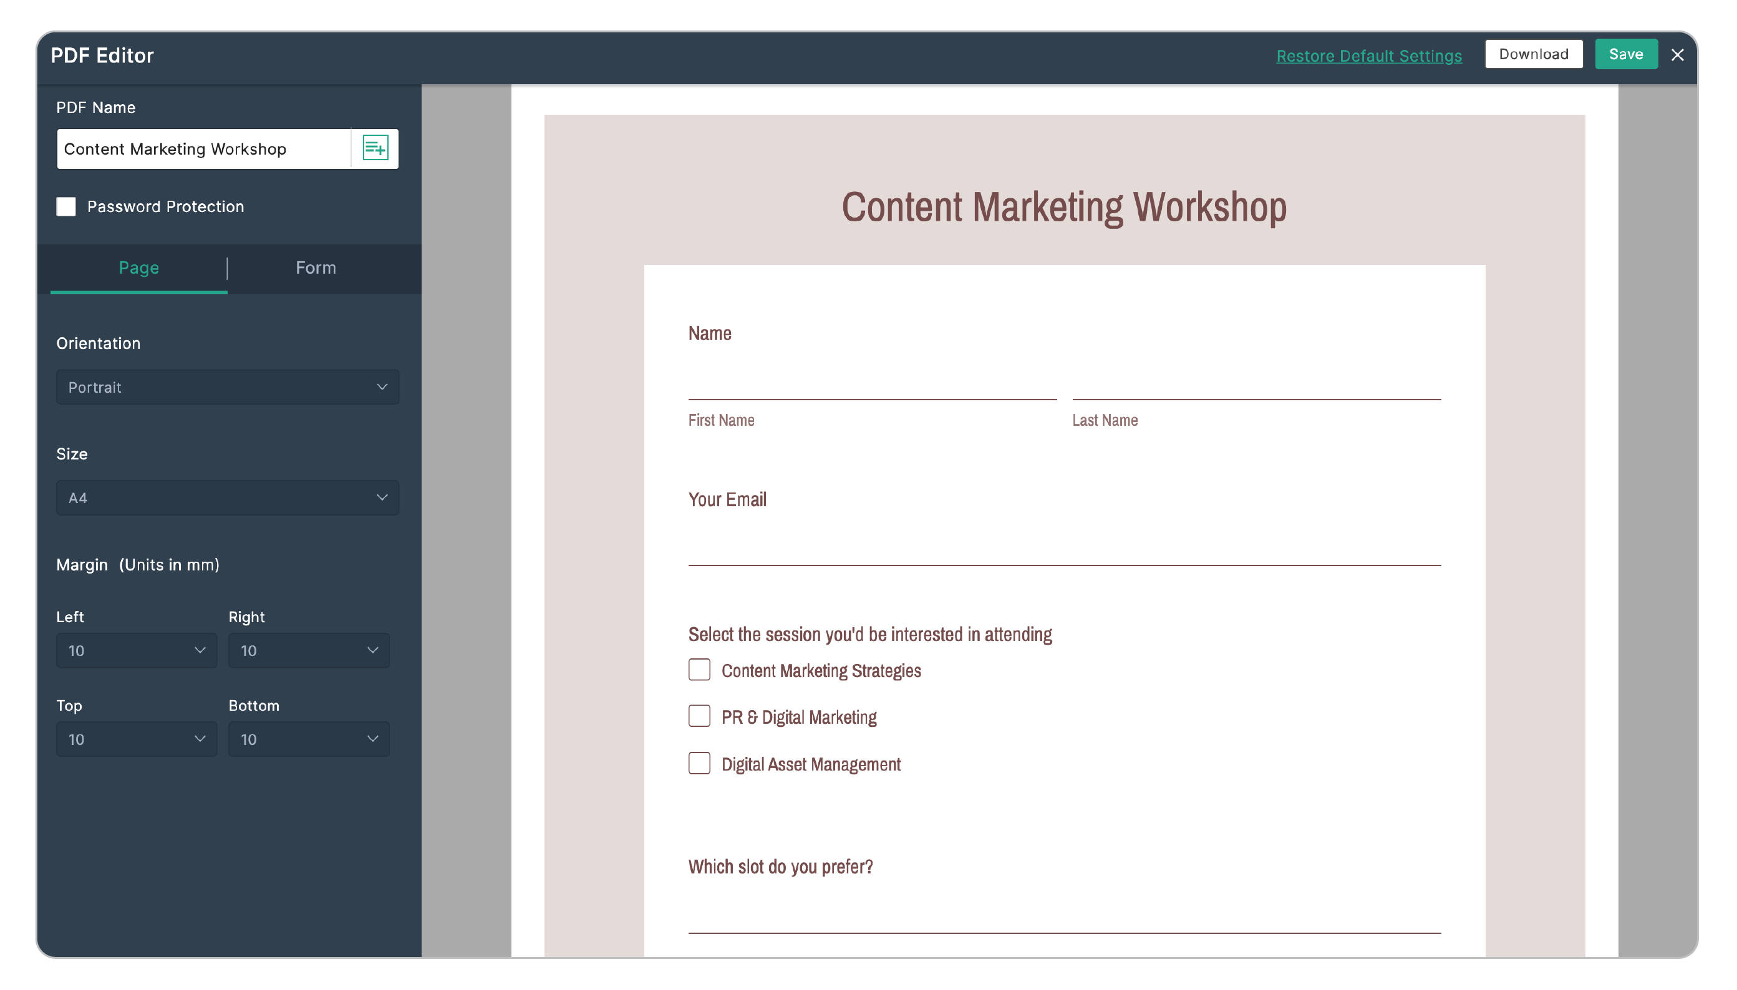
Task: Check the Content Marketing Strategies option
Action: (x=699, y=670)
